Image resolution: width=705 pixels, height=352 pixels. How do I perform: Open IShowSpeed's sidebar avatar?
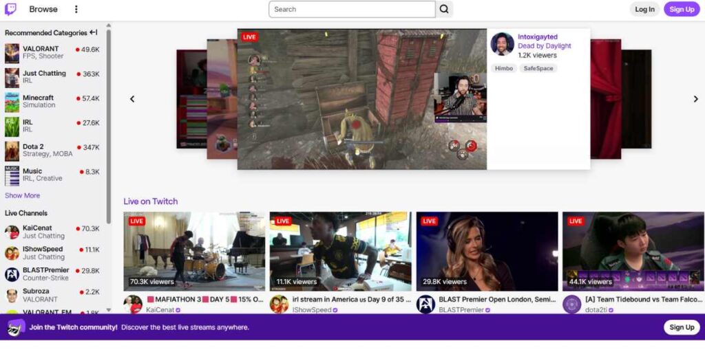[12, 253]
